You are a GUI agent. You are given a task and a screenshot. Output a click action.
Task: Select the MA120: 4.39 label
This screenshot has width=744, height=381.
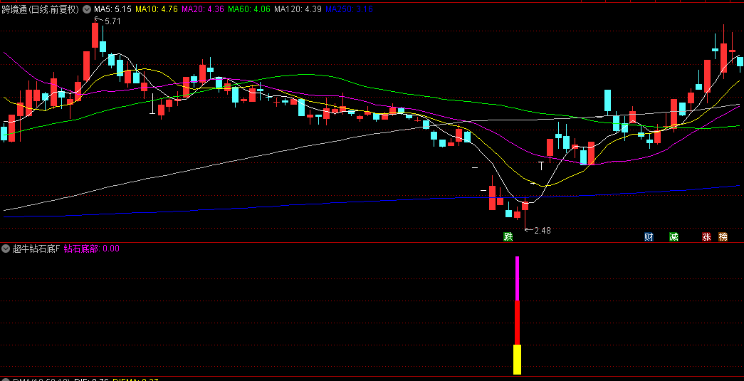(x=298, y=9)
